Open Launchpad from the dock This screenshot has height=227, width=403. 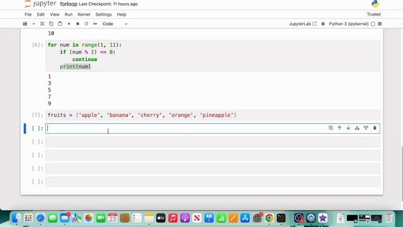28,218
